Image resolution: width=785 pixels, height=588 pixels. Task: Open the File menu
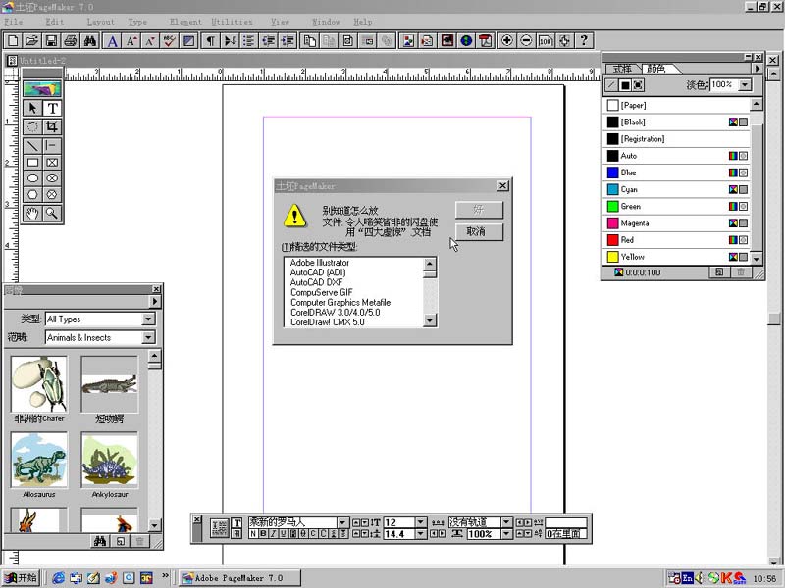(x=14, y=22)
